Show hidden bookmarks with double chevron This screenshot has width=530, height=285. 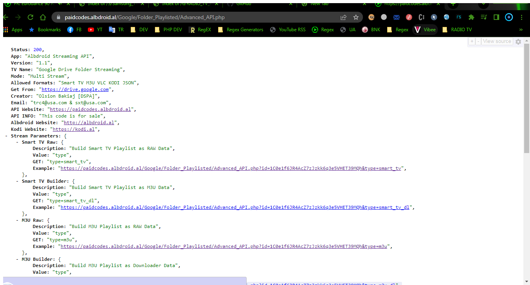point(521,30)
